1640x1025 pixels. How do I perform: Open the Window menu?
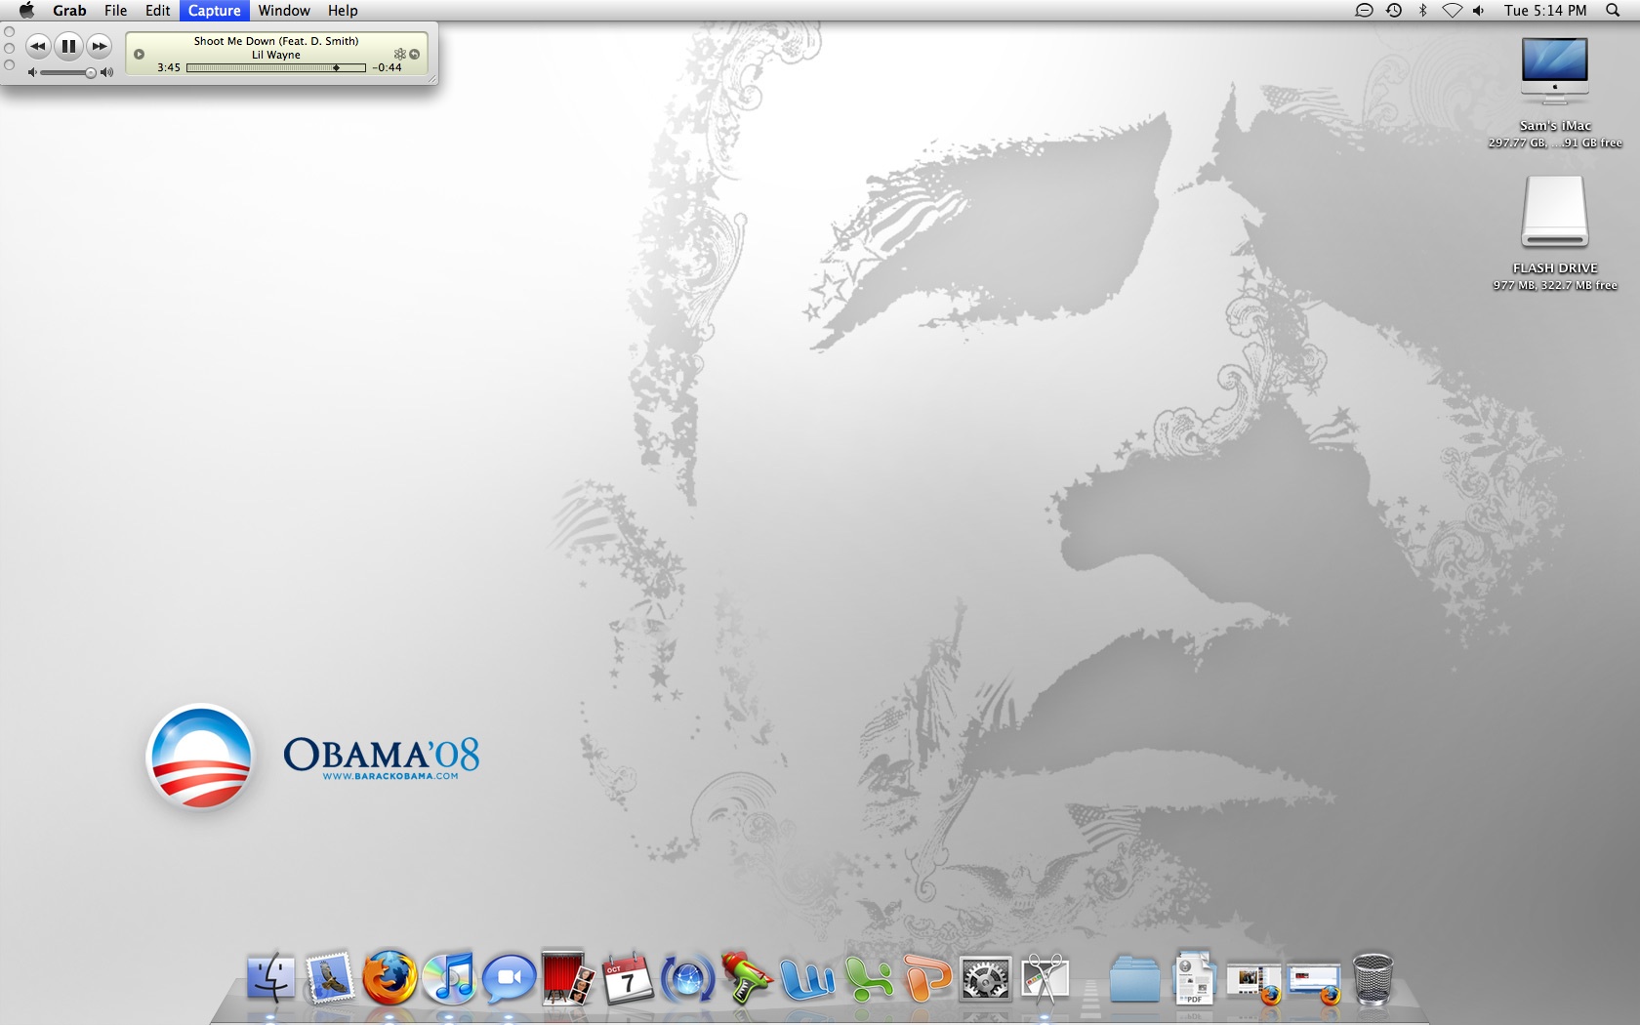pos(284,11)
